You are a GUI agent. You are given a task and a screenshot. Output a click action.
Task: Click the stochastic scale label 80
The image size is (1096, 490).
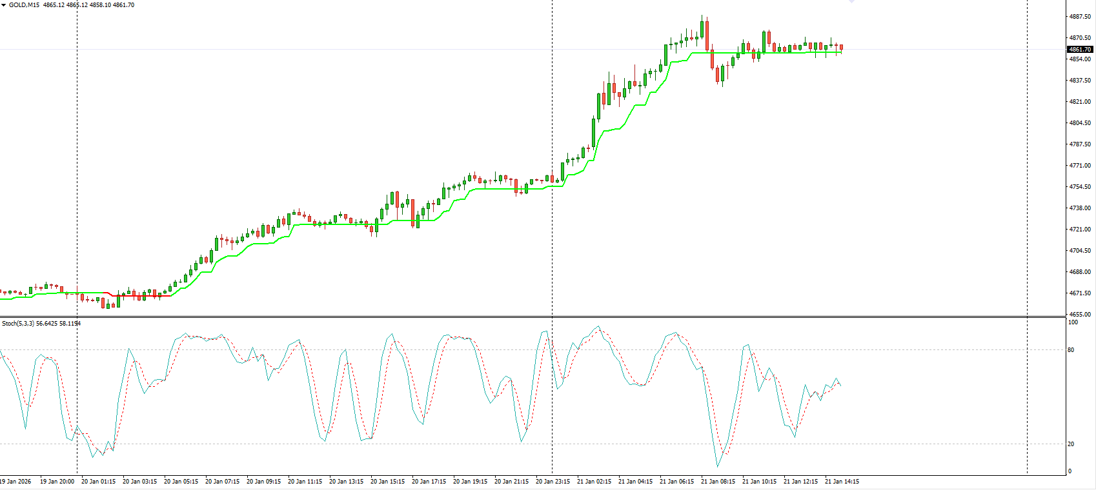(x=1071, y=350)
